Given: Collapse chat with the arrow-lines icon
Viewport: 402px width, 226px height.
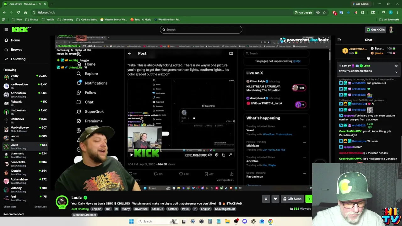Looking at the screenshot, I should click(x=339, y=40).
